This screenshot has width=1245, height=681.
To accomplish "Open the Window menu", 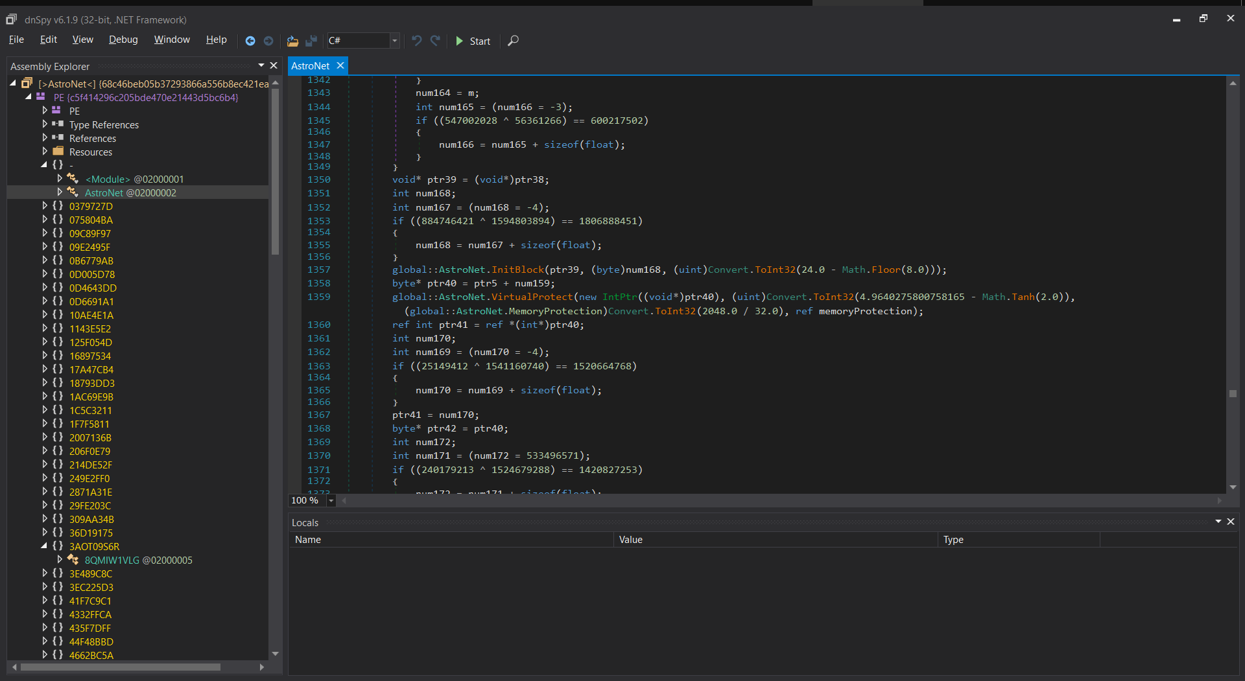I will (x=172, y=40).
